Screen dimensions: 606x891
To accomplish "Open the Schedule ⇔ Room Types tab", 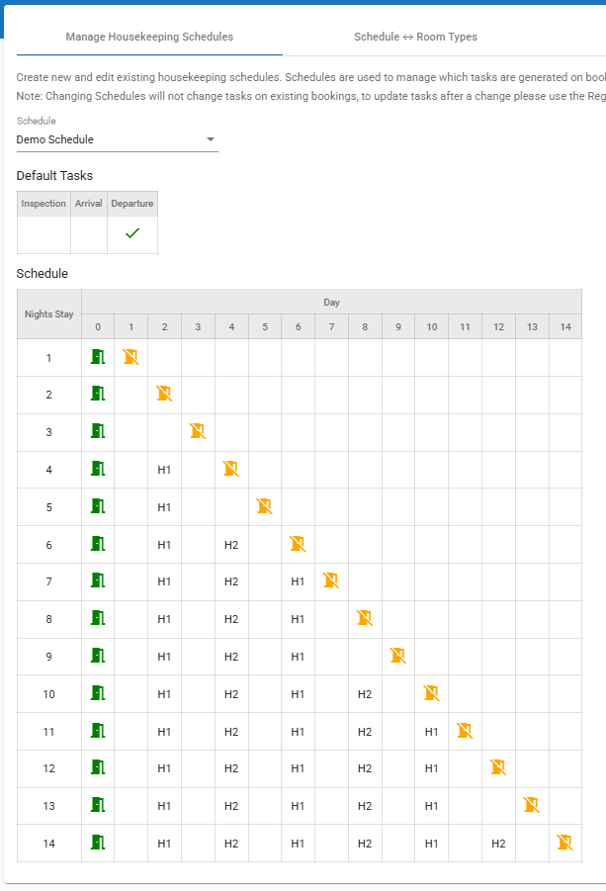I will pos(415,37).
